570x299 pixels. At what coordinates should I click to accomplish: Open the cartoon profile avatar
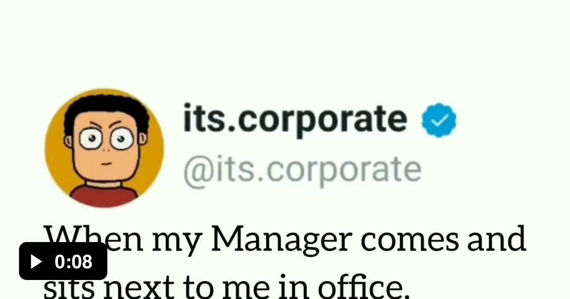104,148
